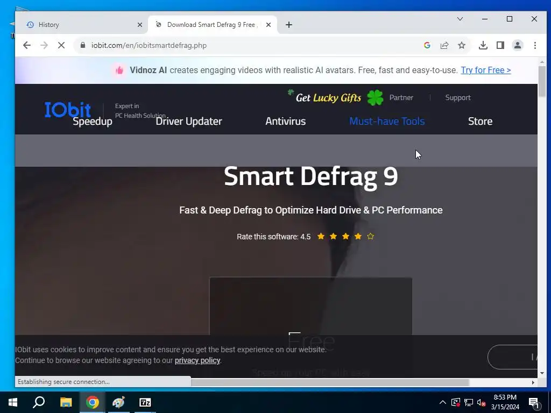Share this page icon
Screen dimensions: 551x413
point(444,45)
